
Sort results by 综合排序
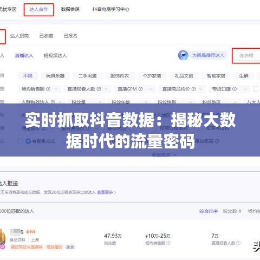pos(209,211)
